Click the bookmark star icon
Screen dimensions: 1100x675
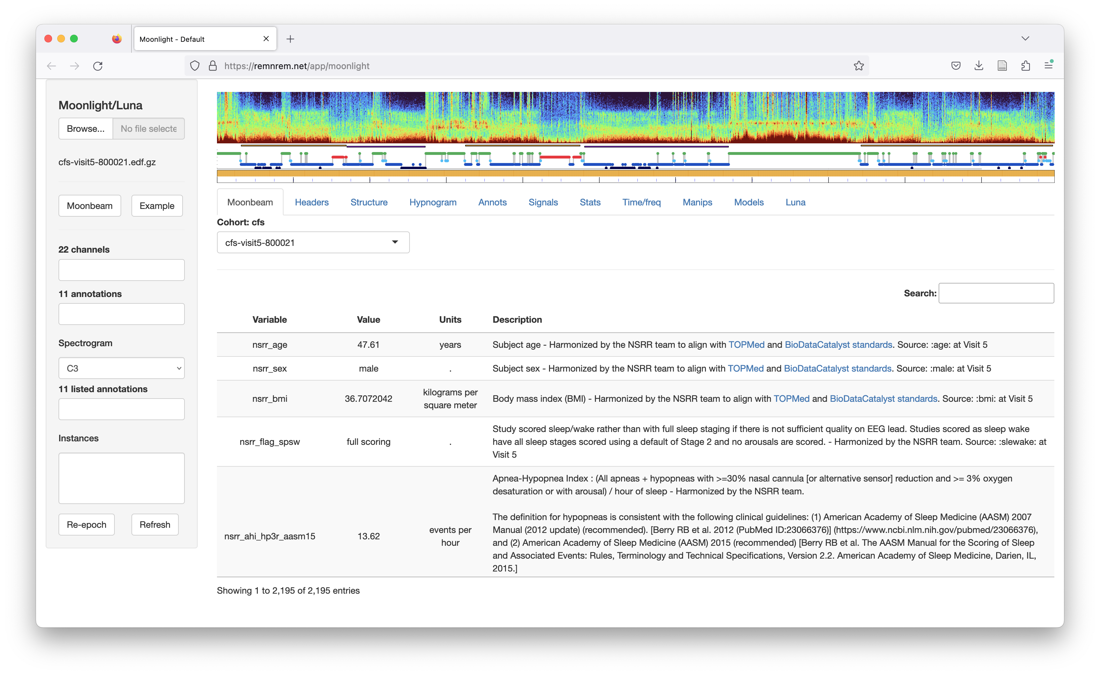pos(859,66)
